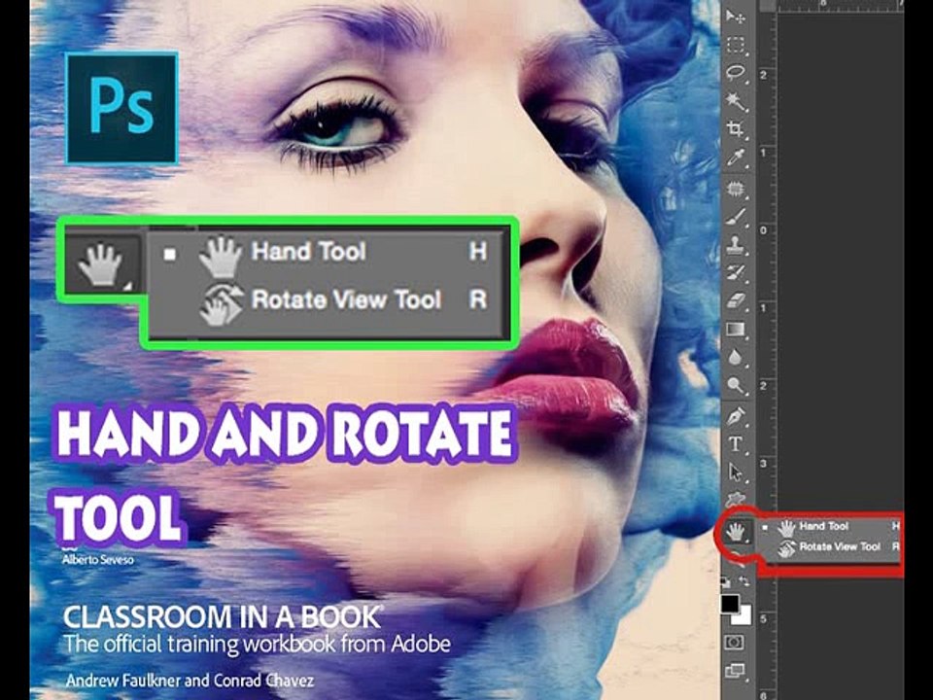Select the Patch healing tool

point(736,190)
